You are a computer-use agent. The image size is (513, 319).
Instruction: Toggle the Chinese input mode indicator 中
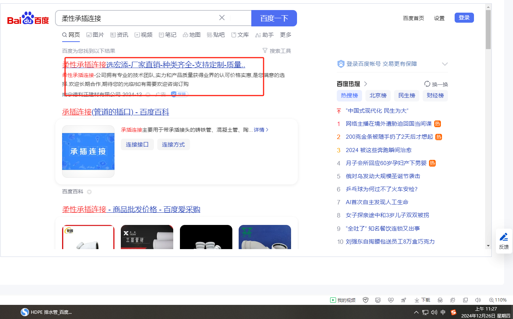(x=443, y=312)
